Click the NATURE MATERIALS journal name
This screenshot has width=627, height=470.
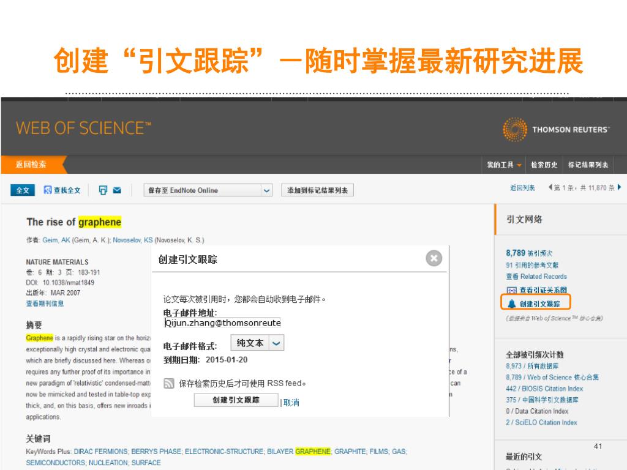[57, 262]
